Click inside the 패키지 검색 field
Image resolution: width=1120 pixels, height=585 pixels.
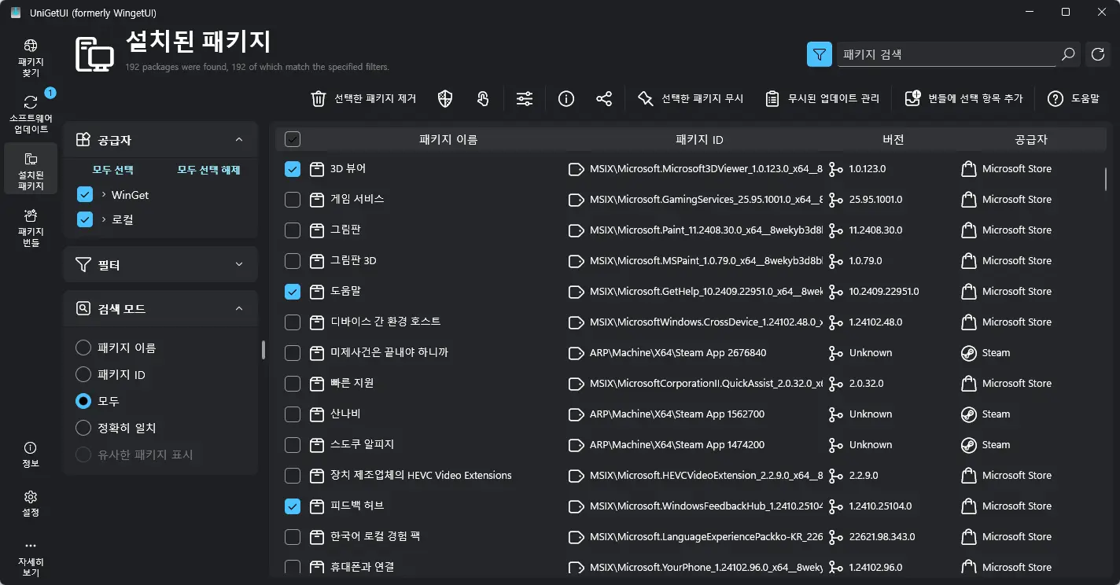click(x=946, y=54)
